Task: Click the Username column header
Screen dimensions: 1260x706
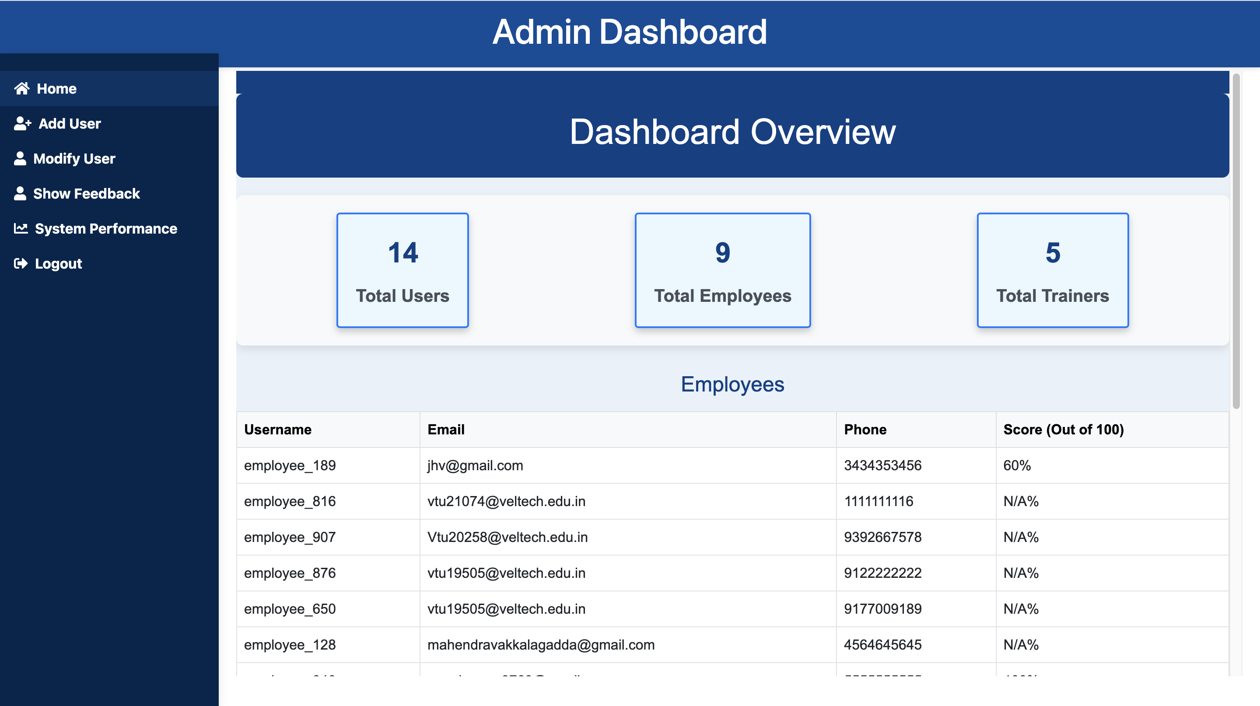Action: pyautogui.click(x=278, y=429)
